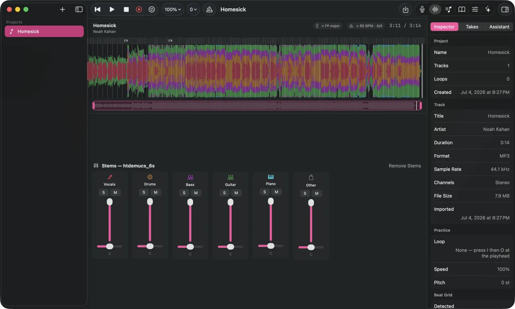Start playback with the Play button
The width and height of the screenshot is (515, 309).
[112, 10]
